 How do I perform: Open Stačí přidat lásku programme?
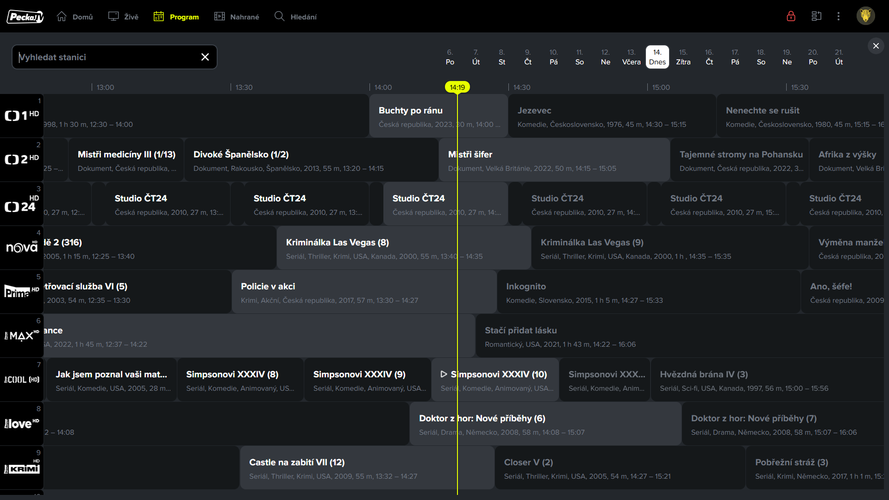pyautogui.click(x=680, y=336)
